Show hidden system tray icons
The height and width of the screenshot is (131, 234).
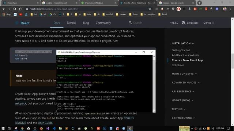coord(192,128)
